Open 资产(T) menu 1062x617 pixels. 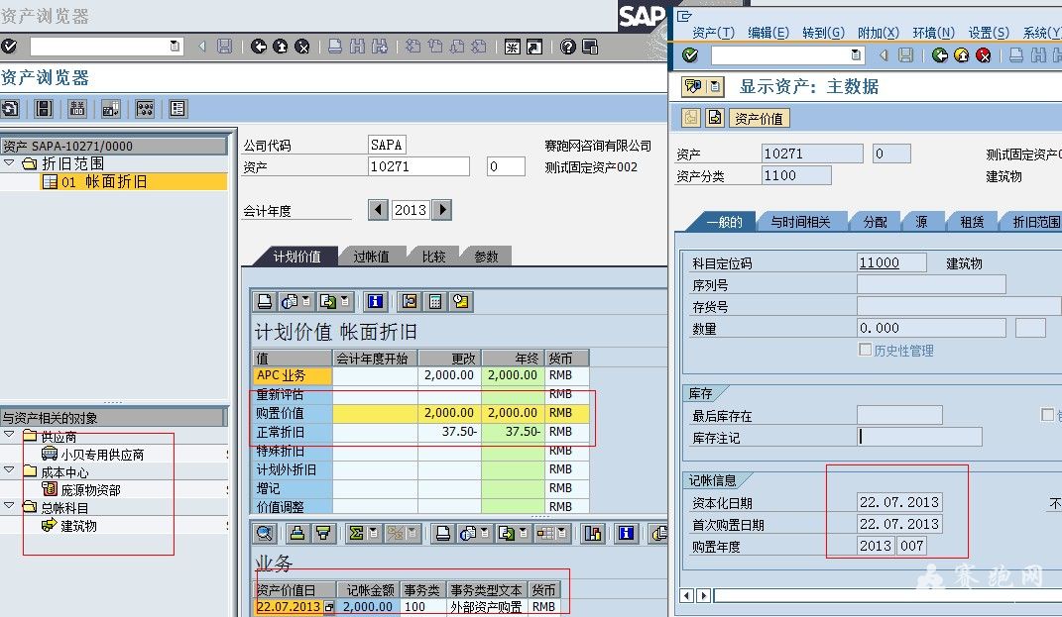[713, 33]
